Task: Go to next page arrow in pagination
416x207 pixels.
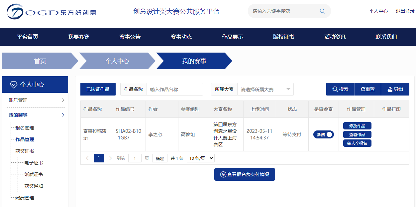Action: (111, 158)
